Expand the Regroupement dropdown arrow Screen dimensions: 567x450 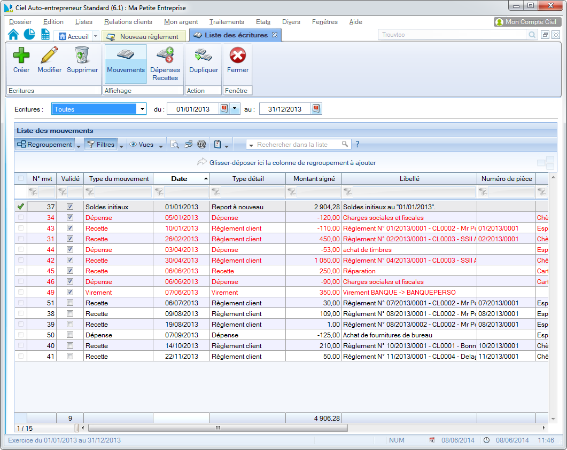(x=79, y=145)
